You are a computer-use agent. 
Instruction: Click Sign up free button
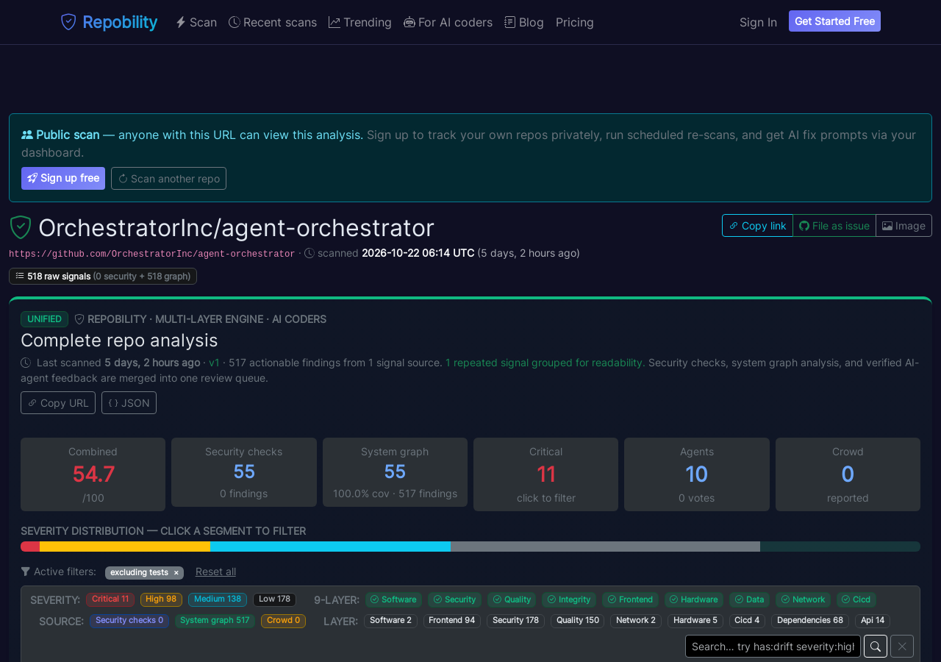[x=63, y=178]
